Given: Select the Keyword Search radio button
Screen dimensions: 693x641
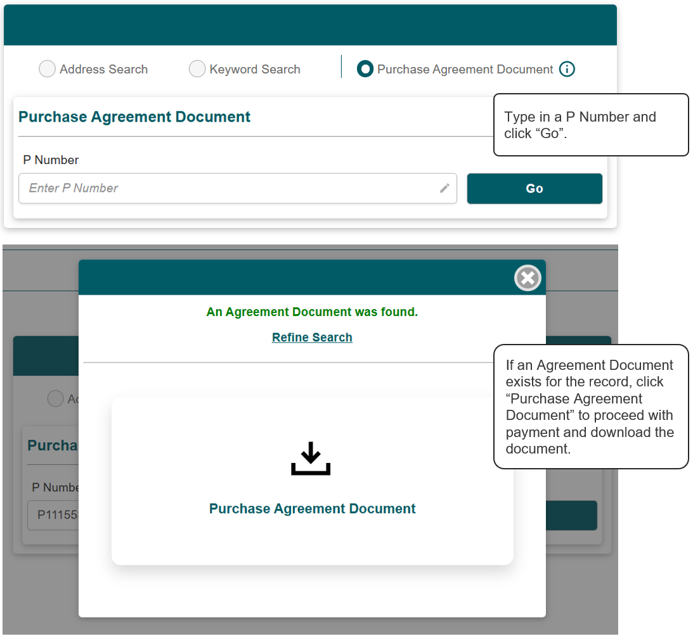Looking at the screenshot, I should [x=197, y=68].
